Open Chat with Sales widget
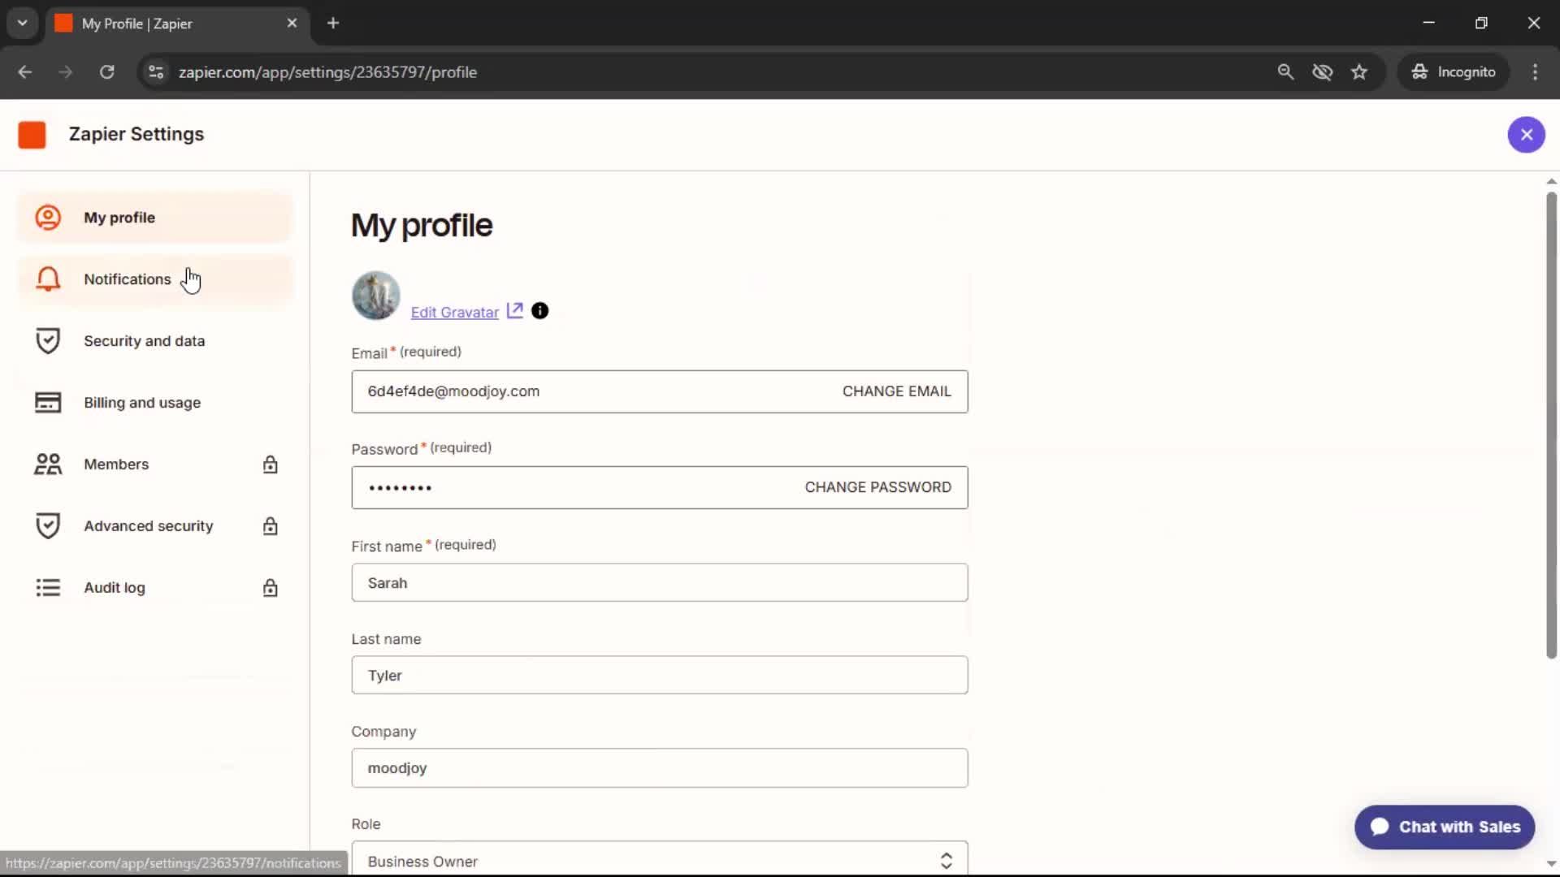The width and height of the screenshot is (1560, 877). pyautogui.click(x=1444, y=827)
